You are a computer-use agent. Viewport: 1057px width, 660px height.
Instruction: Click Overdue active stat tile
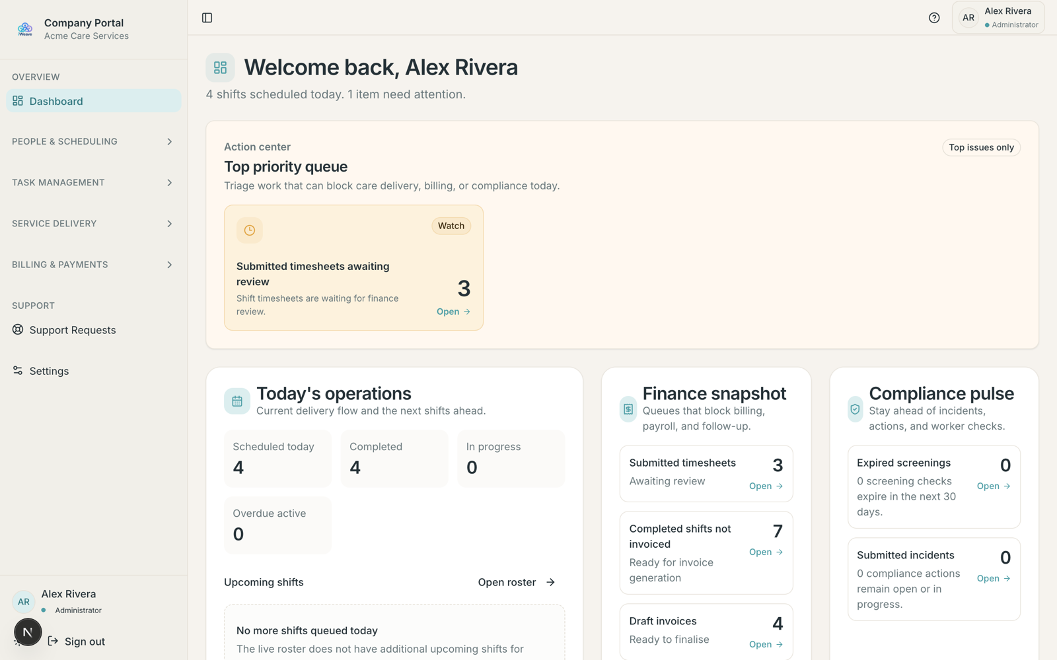(277, 525)
